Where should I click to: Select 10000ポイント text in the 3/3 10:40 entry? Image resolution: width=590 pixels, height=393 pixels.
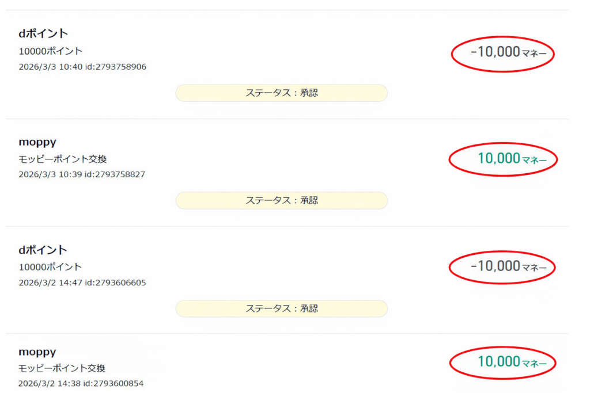(x=51, y=51)
